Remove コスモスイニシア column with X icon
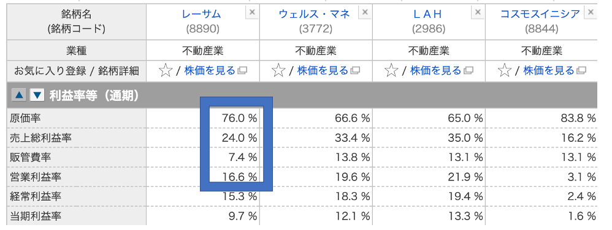This screenshot has width=612, height=230. point(591,12)
